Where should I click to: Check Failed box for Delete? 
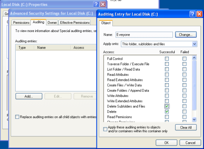[x=184, y=111]
